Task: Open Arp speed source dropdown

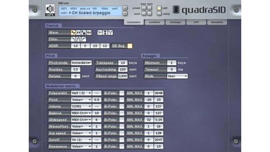Action: [81, 133]
